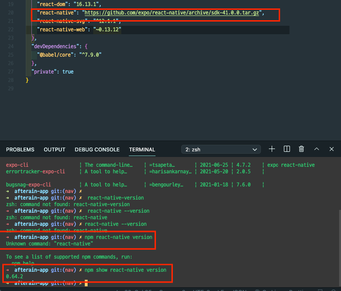The image size is (341, 291).
Task: Click the "@babel/core" key
Action: pyautogui.click(x=55, y=55)
